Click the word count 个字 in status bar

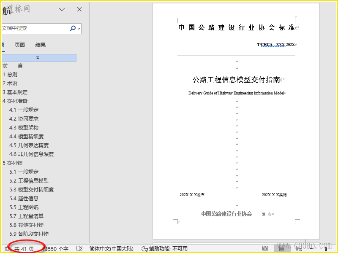(57, 249)
